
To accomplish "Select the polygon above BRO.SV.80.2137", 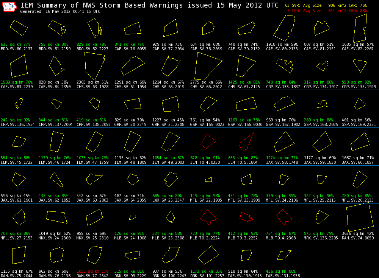I will click(x=19, y=28).
